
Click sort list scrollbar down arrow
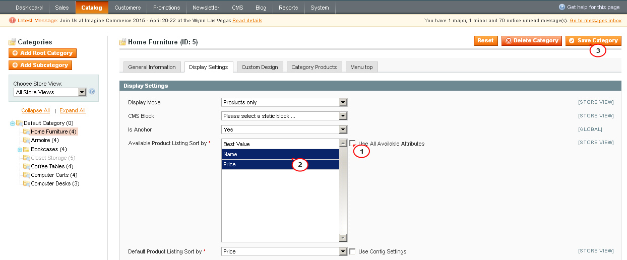click(343, 238)
